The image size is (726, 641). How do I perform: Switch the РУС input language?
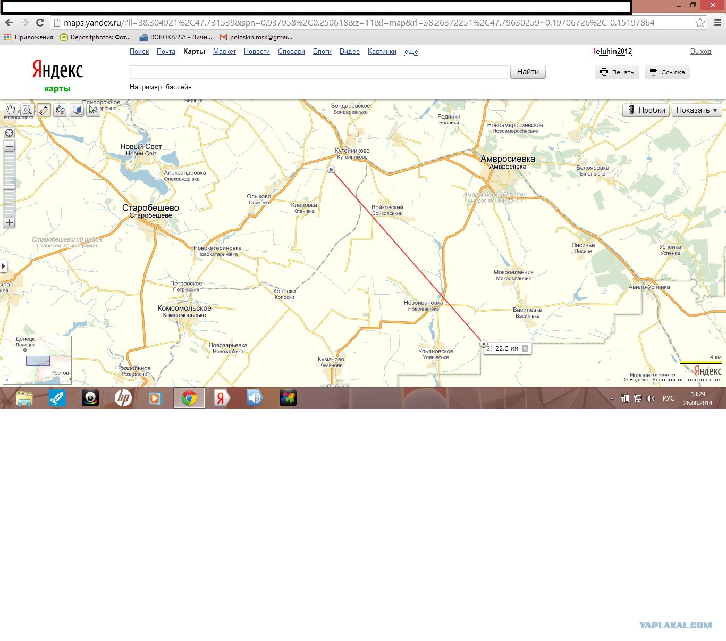pyautogui.click(x=668, y=398)
